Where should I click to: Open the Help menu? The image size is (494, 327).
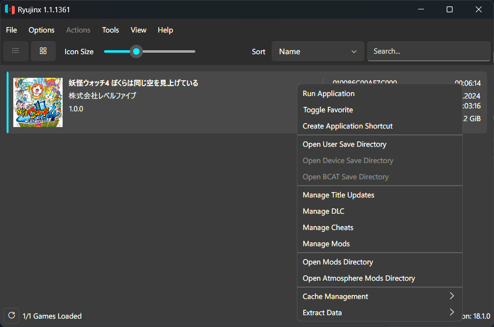click(165, 30)
